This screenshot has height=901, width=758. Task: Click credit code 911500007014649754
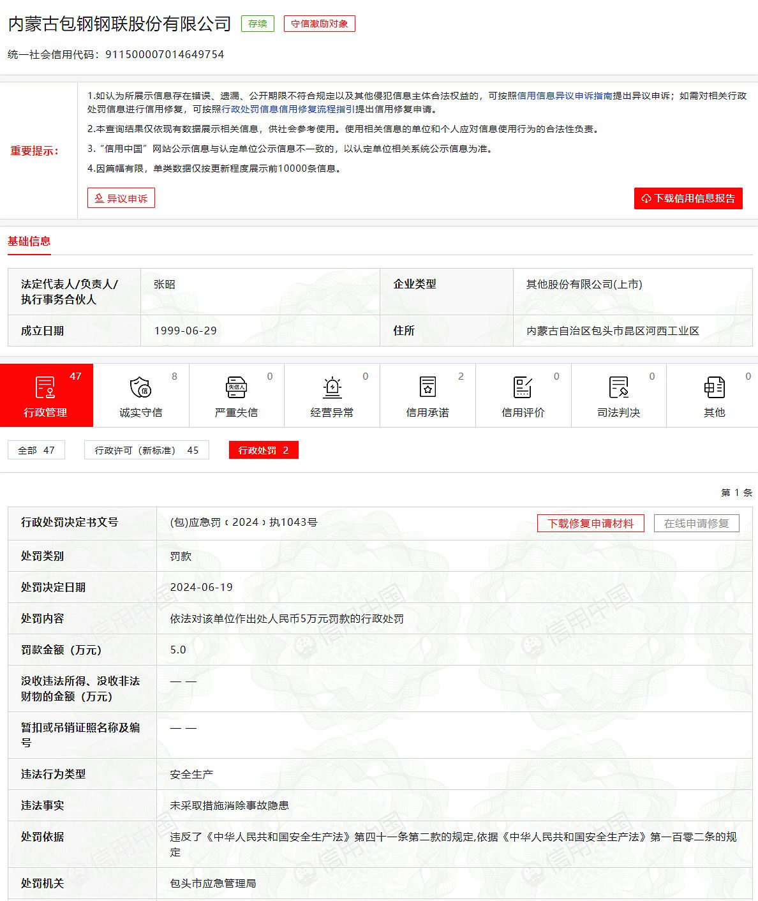click(x=165, y=55)
